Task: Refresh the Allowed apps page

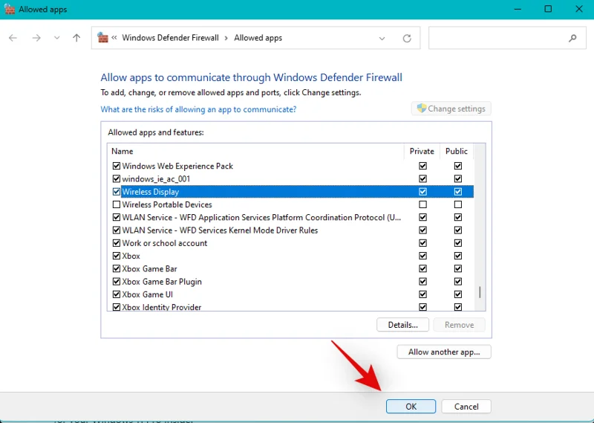Action: tap(406, 38)
